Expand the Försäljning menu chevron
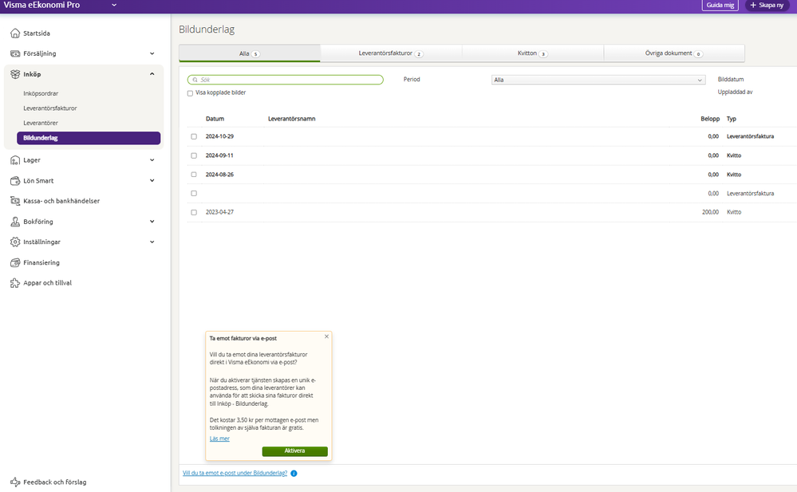 point(152,53)
